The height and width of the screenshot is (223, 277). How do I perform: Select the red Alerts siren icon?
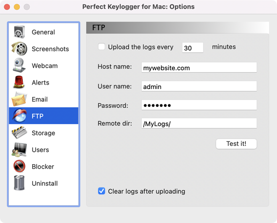pos(19,82)
